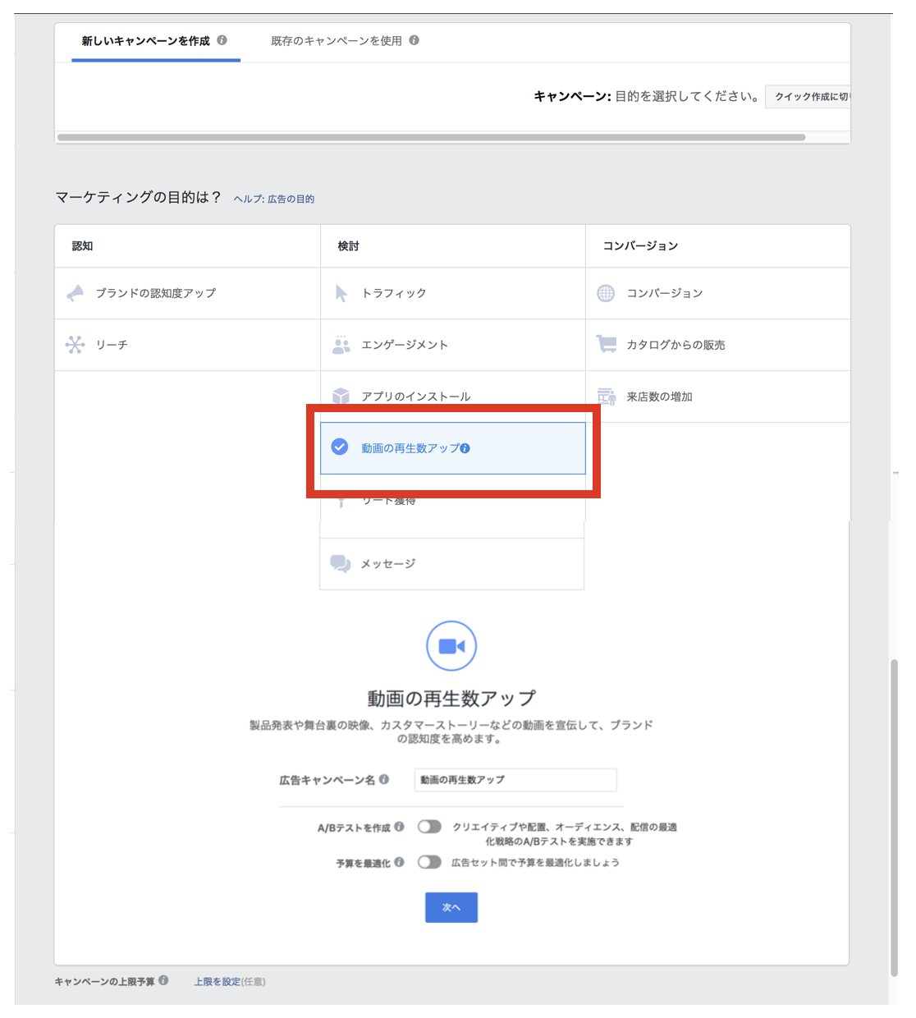Click info icon beside キャンペーンの上限予算
The height and width of the screenshot is (1018, 916).
tap(163, 980)
